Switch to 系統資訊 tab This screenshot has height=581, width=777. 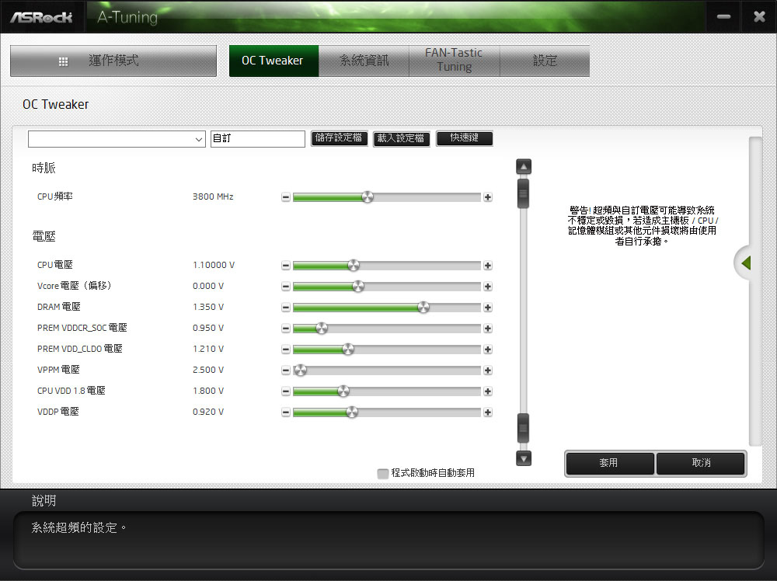pyautogui.click(x=364, y=61)
